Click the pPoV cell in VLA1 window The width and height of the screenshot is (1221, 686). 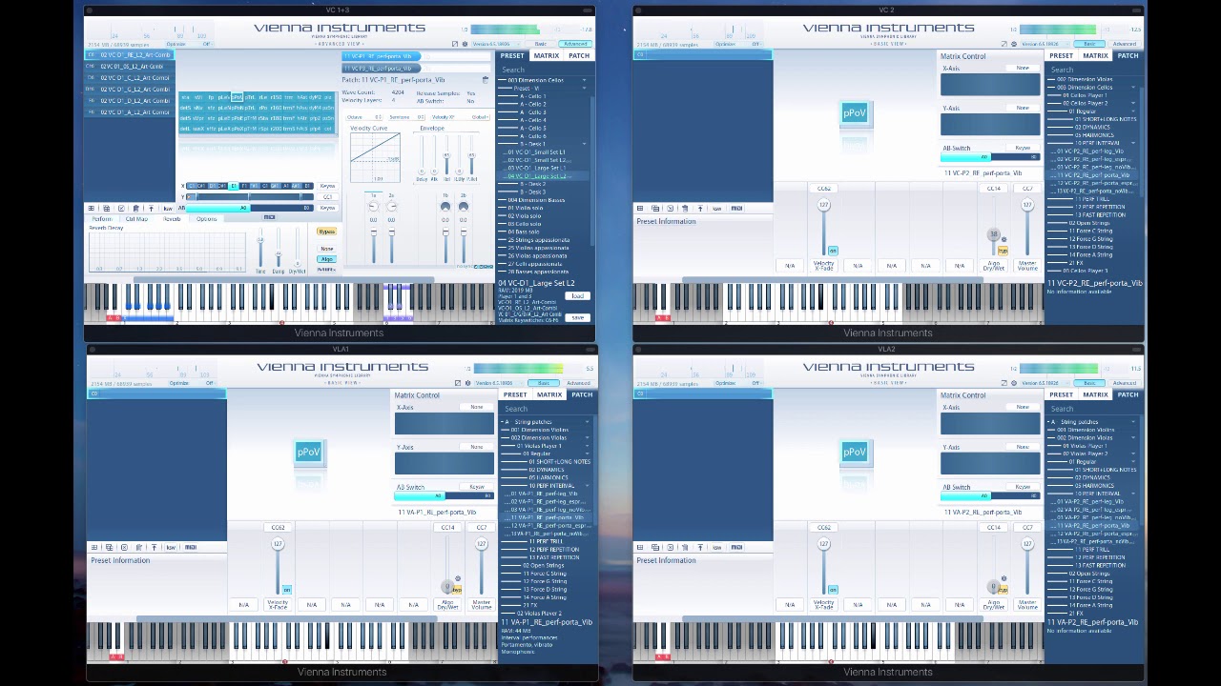pos(308,453)
